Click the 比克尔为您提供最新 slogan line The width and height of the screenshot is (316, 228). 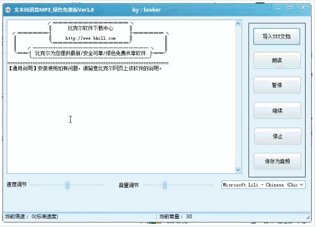point(90,53)
